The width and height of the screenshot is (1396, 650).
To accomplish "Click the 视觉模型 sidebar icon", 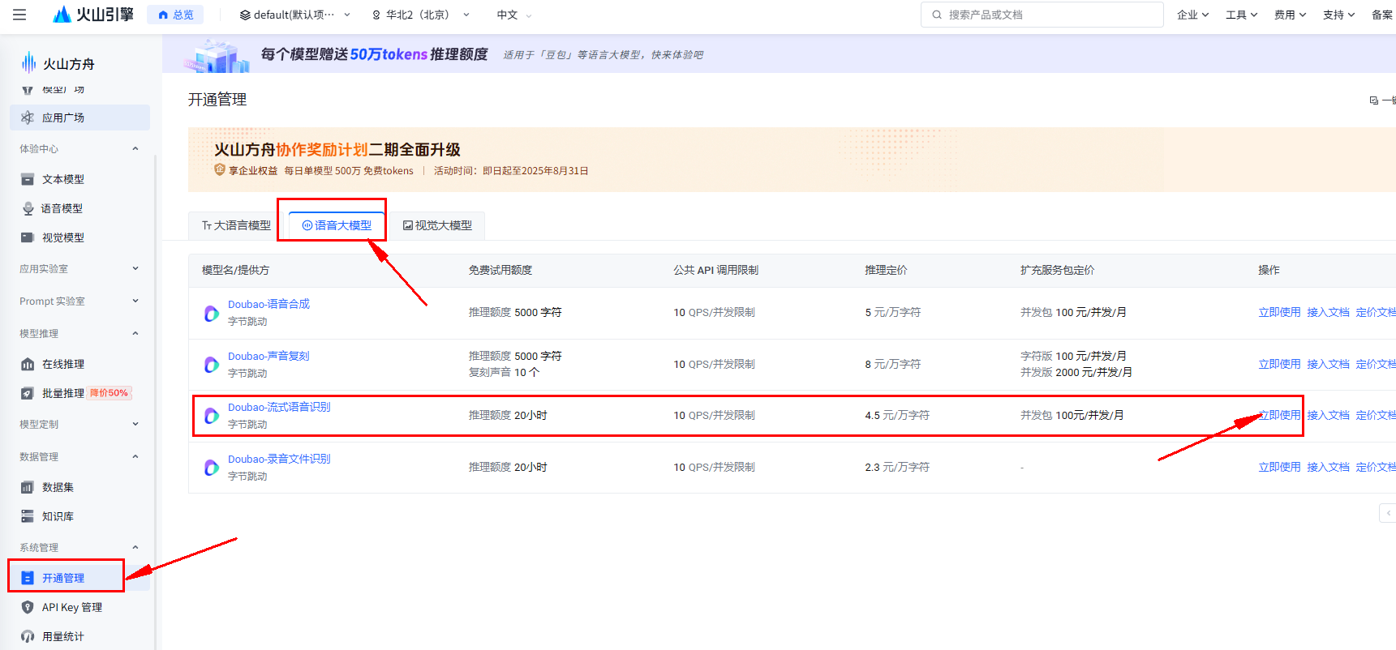I will [28, 237].
